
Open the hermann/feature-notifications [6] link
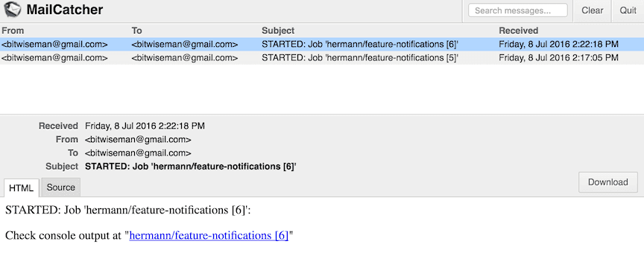tap(209, 236)
